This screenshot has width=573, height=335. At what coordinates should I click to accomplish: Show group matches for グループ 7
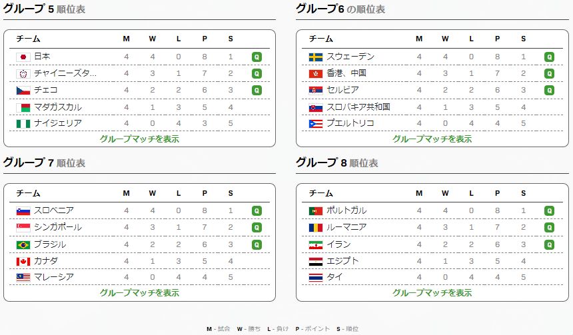[x=139, y=292]
